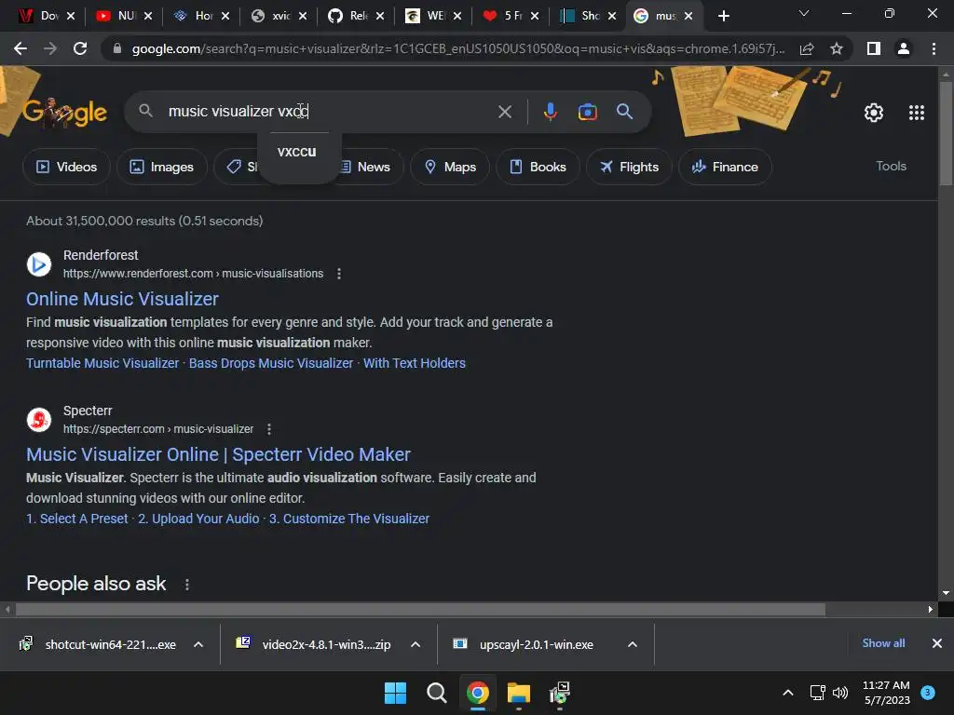Image resolution: width=954 pixels, height=715 pixels.
Task: Open Select A Preset sublink
Action: (x=76, y=519)
